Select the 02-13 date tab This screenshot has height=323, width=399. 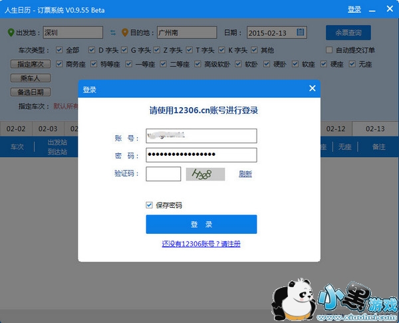pos(375,129)
